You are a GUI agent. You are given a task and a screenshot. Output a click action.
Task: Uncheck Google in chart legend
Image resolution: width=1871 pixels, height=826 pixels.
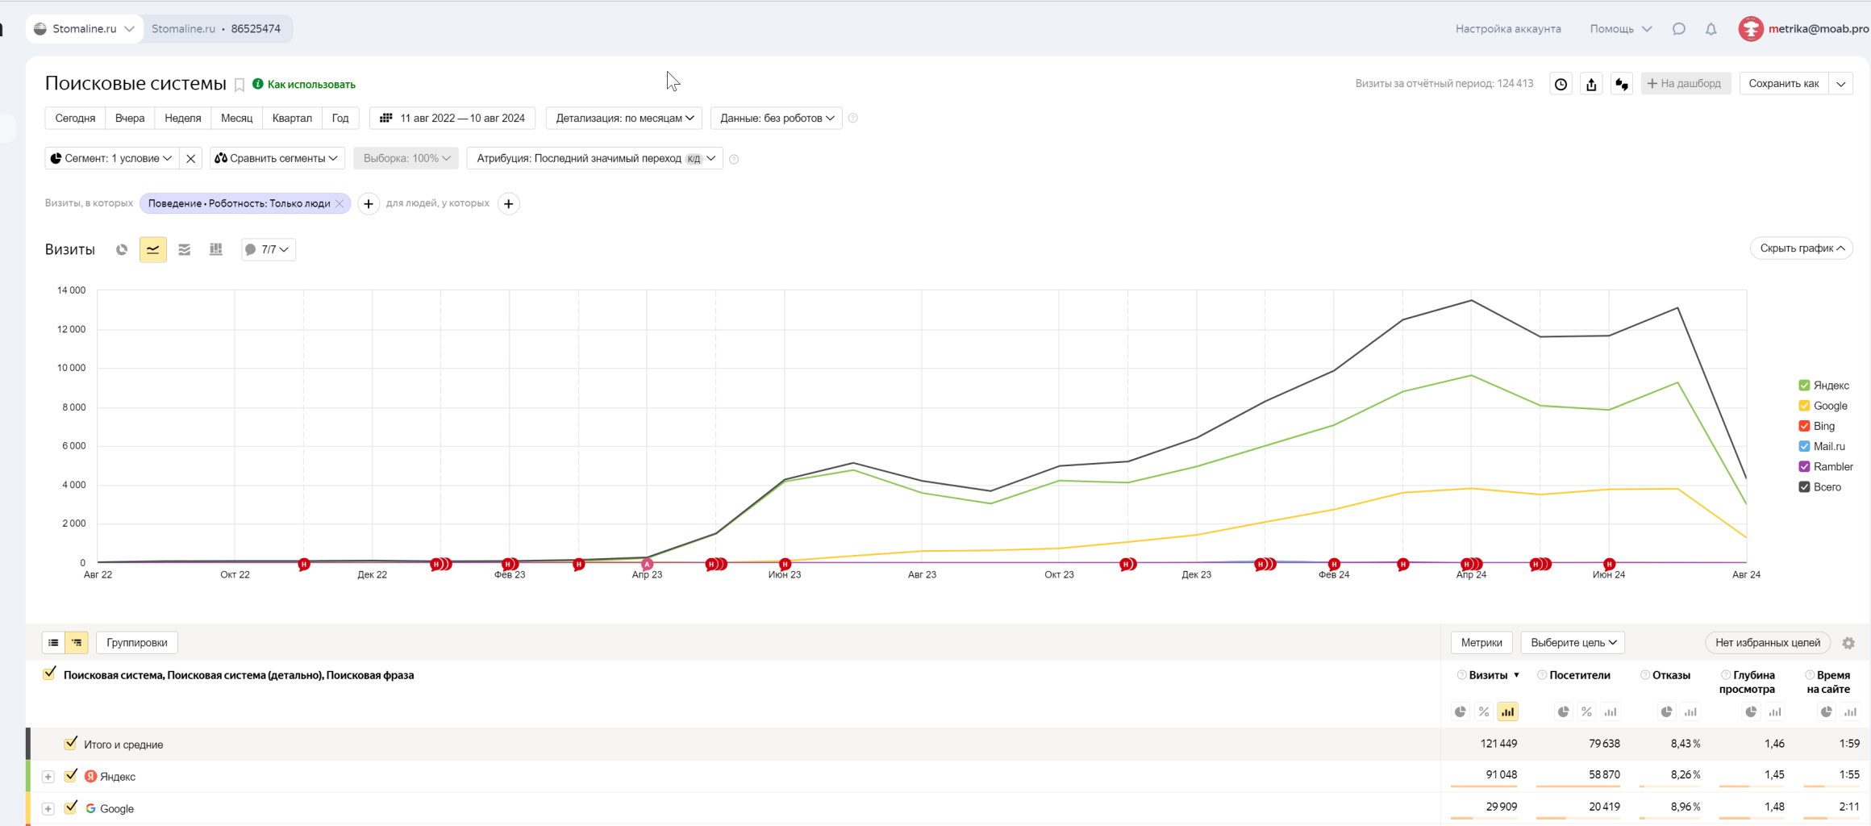[x=1804, y=406]
